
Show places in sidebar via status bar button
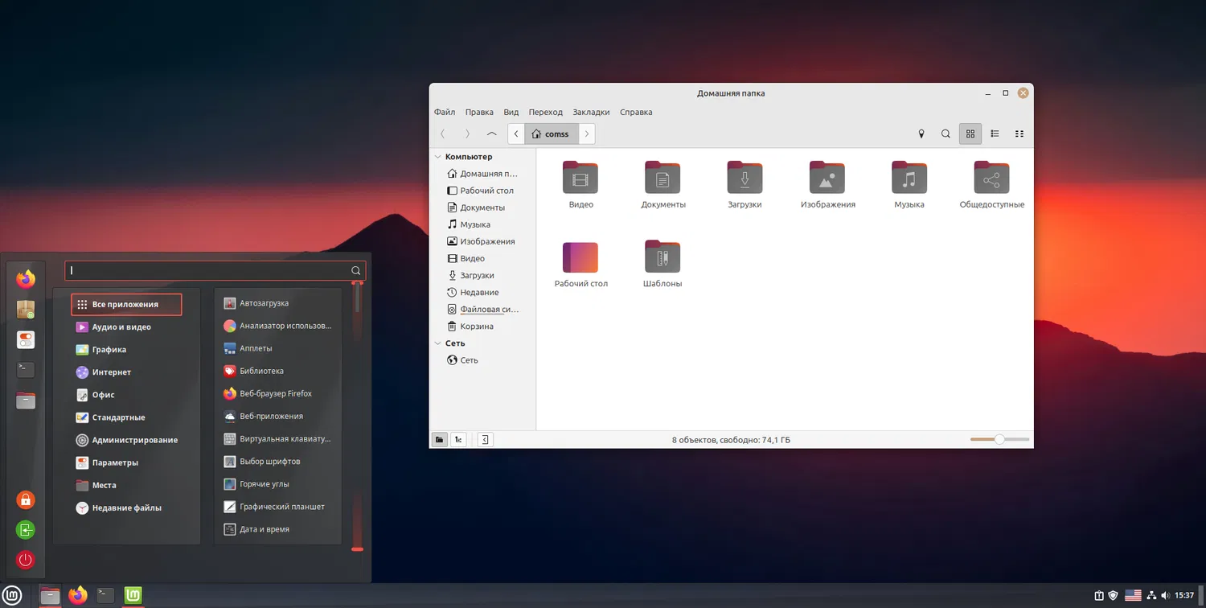(x=440, y=440)
